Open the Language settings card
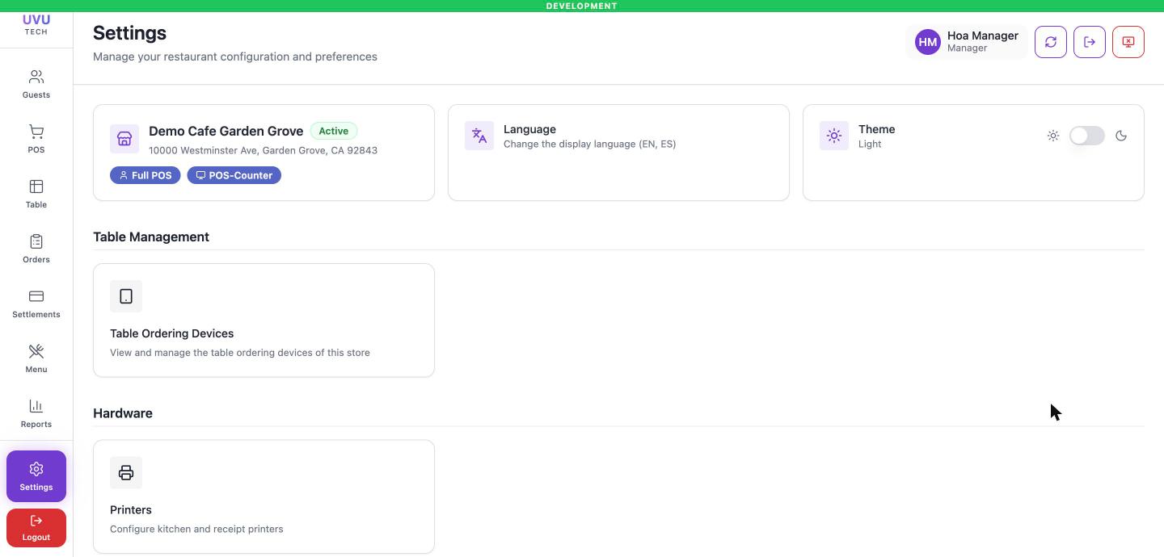The width and height of the screenshot is (1164, 557). coord(618,153)
